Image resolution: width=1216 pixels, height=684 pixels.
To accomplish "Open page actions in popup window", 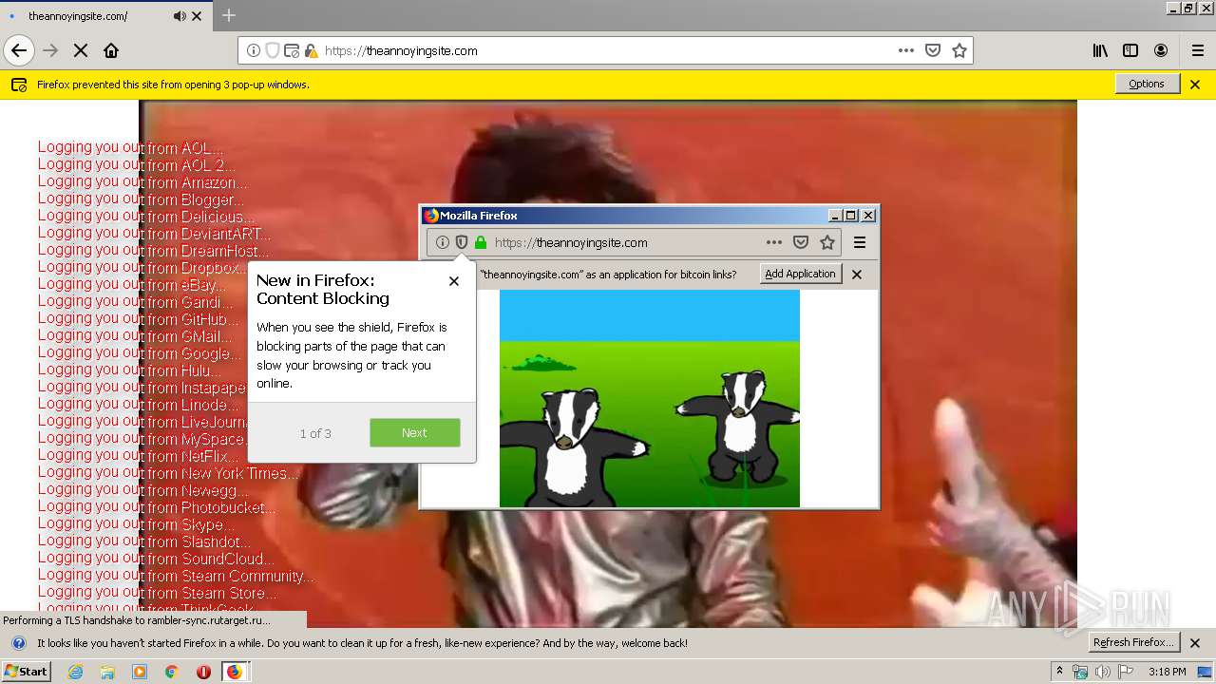I will [774, 242].
